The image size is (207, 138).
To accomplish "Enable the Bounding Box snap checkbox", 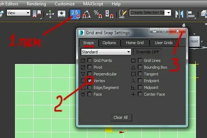I will coord(140,67).
